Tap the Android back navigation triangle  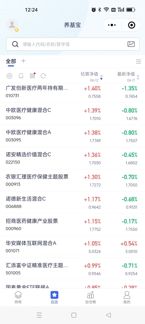click(108, 315)
